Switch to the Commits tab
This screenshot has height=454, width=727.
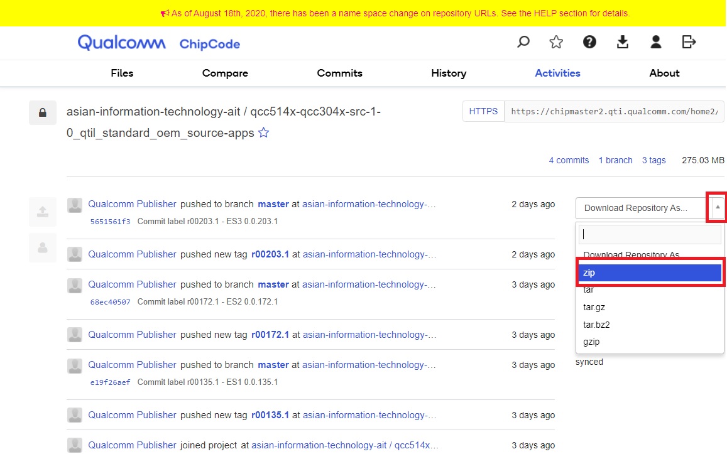[339, 73]
